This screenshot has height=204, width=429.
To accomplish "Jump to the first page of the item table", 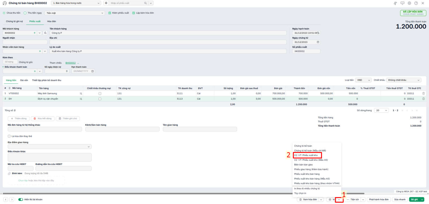I will pos(402,110).
